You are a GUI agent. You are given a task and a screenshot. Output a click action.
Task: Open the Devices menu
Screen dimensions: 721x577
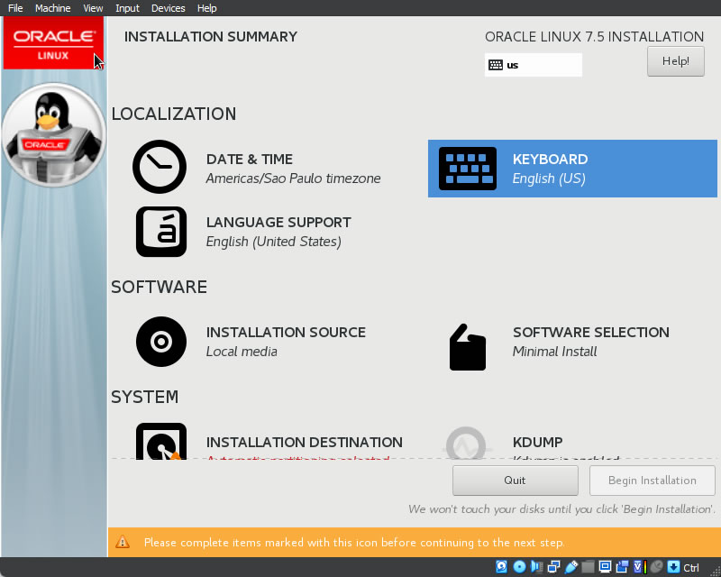coord(169,8)
